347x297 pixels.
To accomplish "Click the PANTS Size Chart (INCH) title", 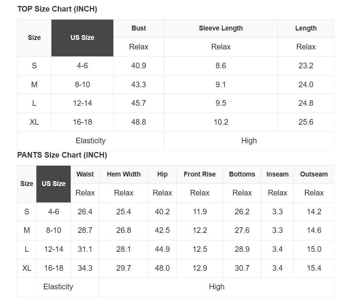I will pyautogui.click(x=62, y=155).
